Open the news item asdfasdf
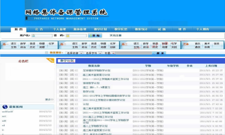The image size is (225, 135). (x=7, y=112)
